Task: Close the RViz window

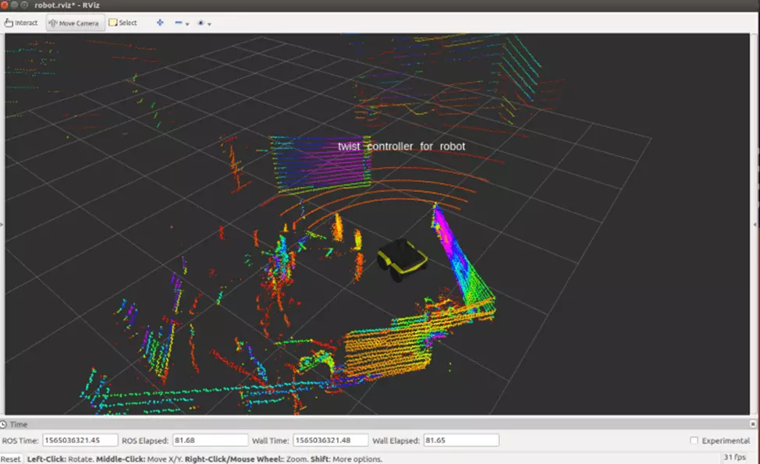Action: pyautogui.click(x=5, y=5)
